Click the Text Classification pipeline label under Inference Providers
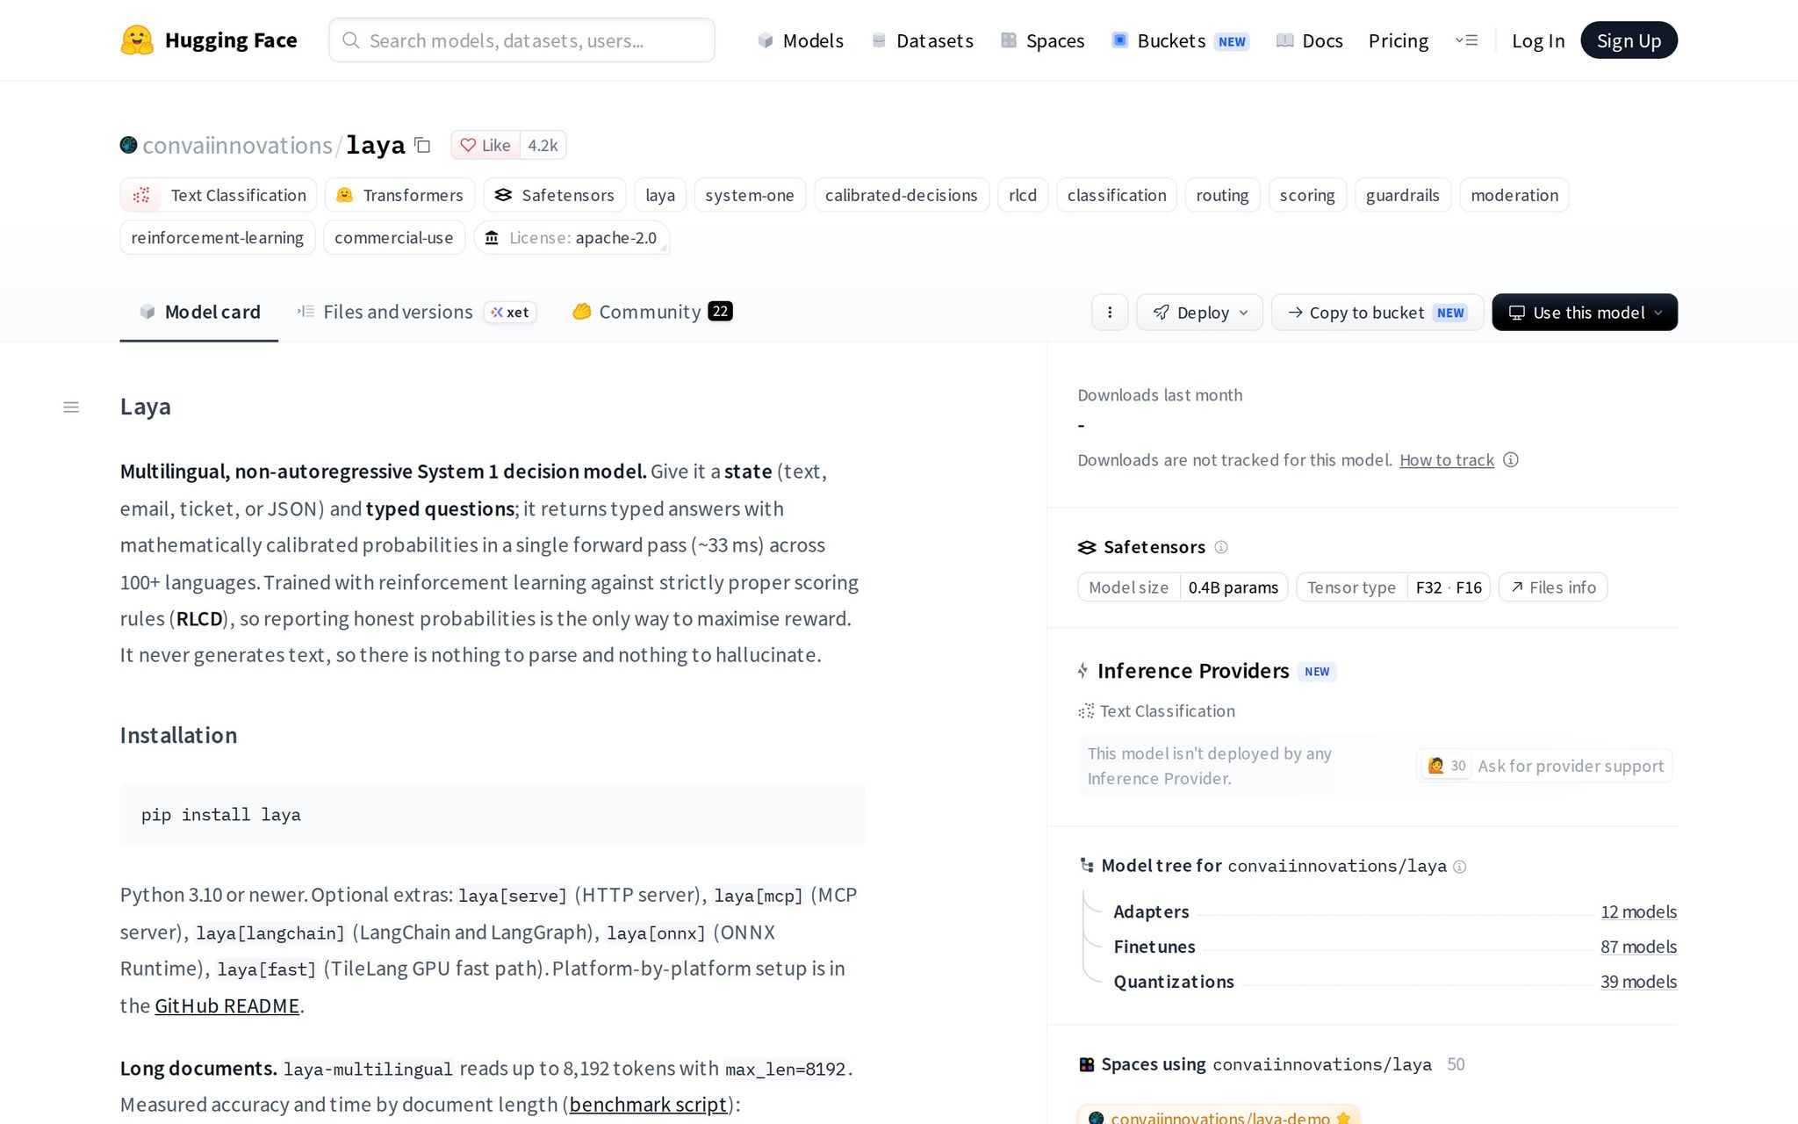 (1168, 711)
